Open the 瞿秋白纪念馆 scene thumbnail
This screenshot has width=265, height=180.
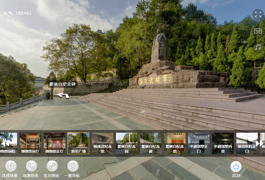pyautogui.click(x=175, y=143)
